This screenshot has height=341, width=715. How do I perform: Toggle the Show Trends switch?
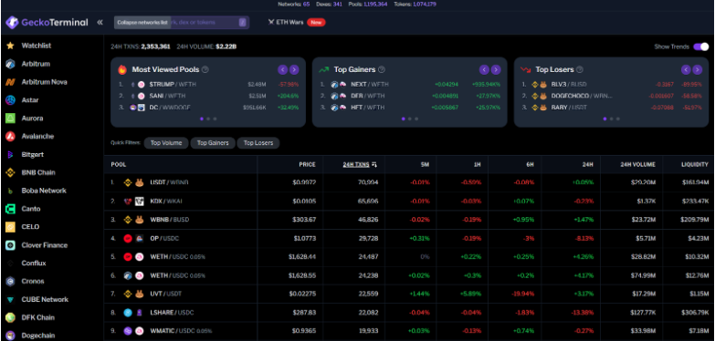pyautogui.click(x=701, y=46)
